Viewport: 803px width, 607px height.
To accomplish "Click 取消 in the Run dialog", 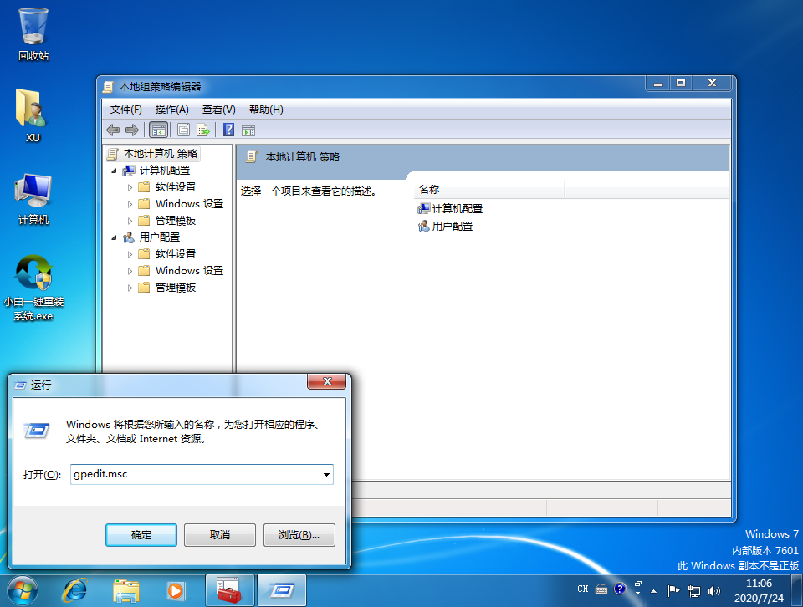I will pos(220,535).
